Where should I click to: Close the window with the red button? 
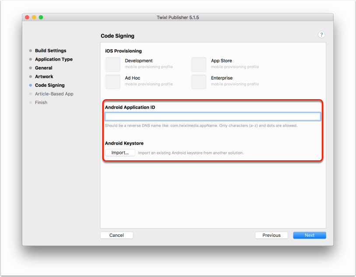click(27, 17)
